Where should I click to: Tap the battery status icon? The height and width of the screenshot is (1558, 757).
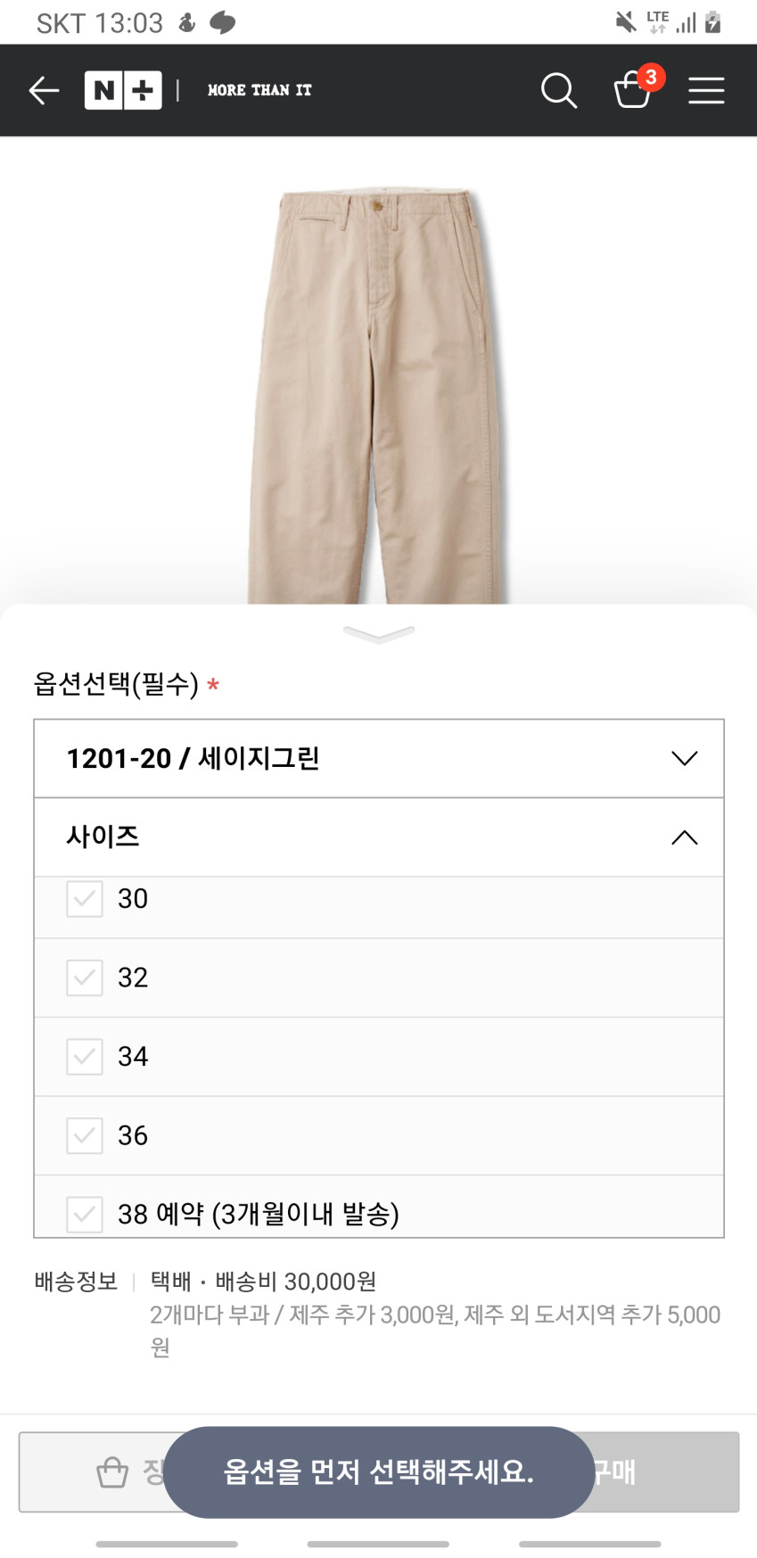coord(712,22)
